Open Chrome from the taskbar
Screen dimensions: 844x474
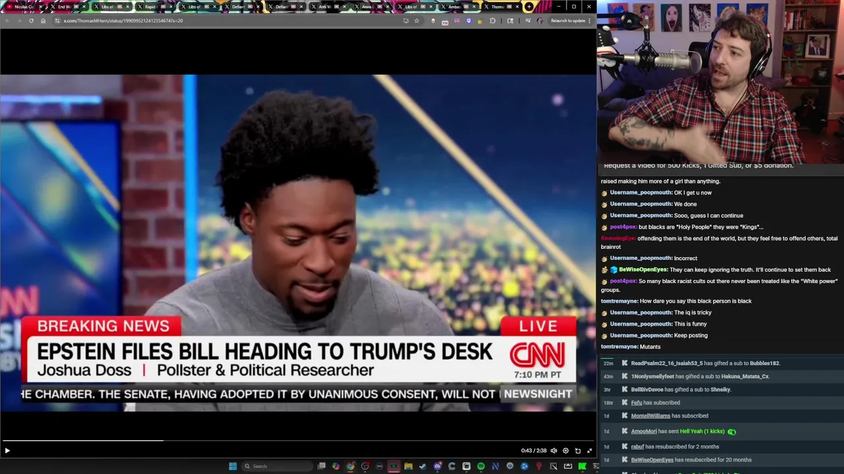pos(350,466)
